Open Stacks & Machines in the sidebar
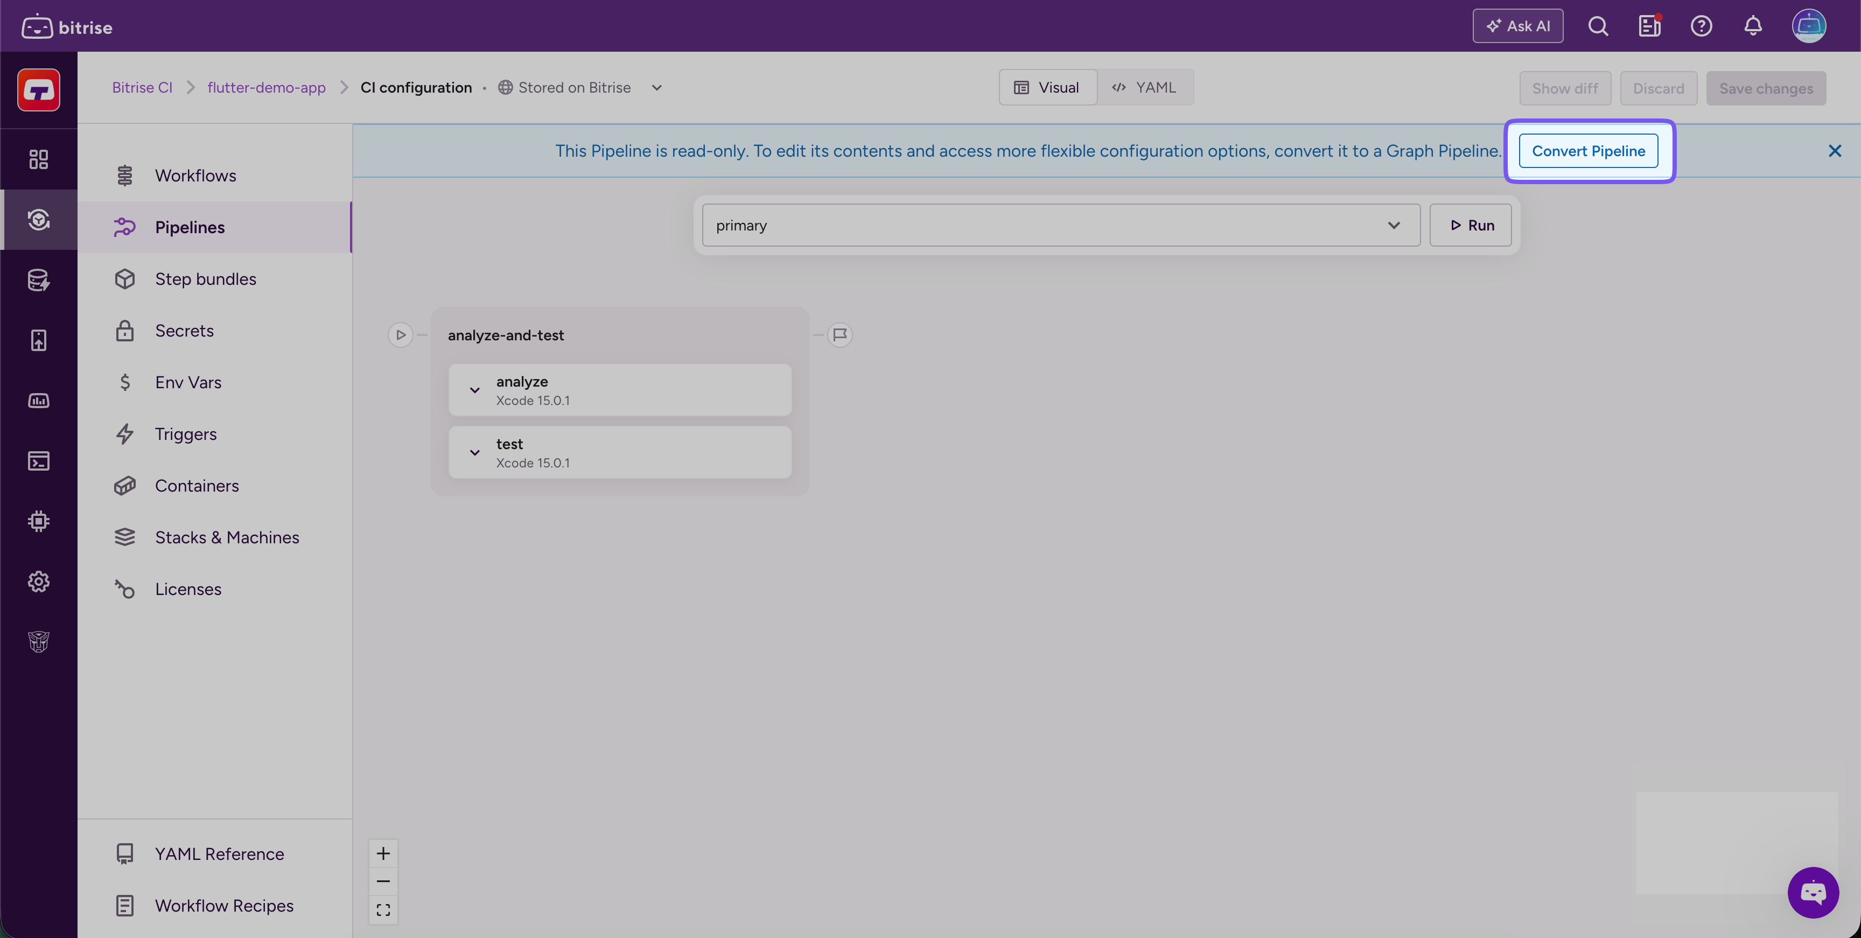 tap(214, 537)
